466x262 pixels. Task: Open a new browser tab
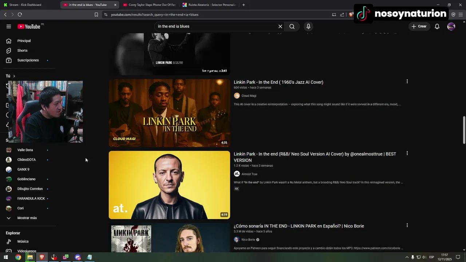pyautogui.click(x=244, y=5)
